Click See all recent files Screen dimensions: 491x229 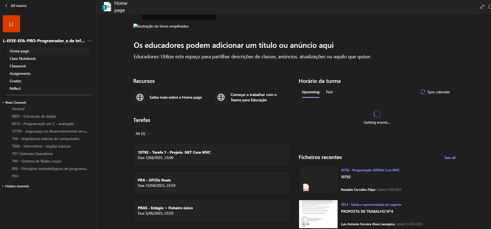tap(450, 158)
